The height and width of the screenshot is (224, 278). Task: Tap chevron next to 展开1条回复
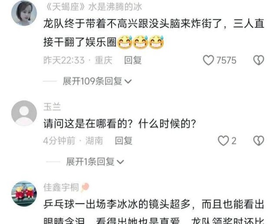tap(120, 162)
